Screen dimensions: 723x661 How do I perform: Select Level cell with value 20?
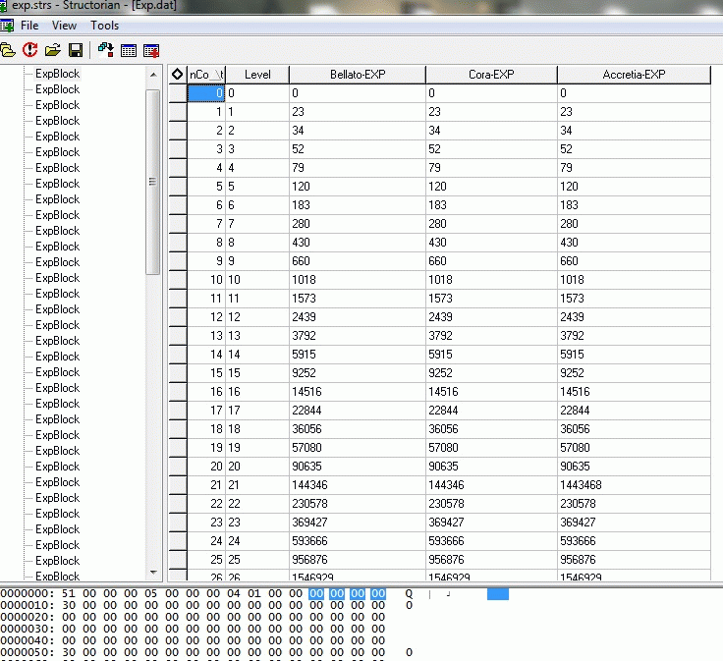257,467
